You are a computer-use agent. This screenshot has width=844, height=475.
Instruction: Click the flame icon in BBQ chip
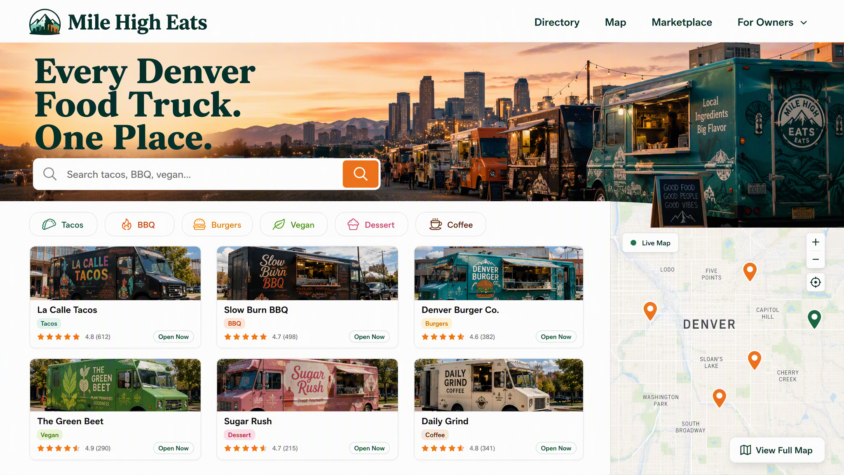coord(127,224)
